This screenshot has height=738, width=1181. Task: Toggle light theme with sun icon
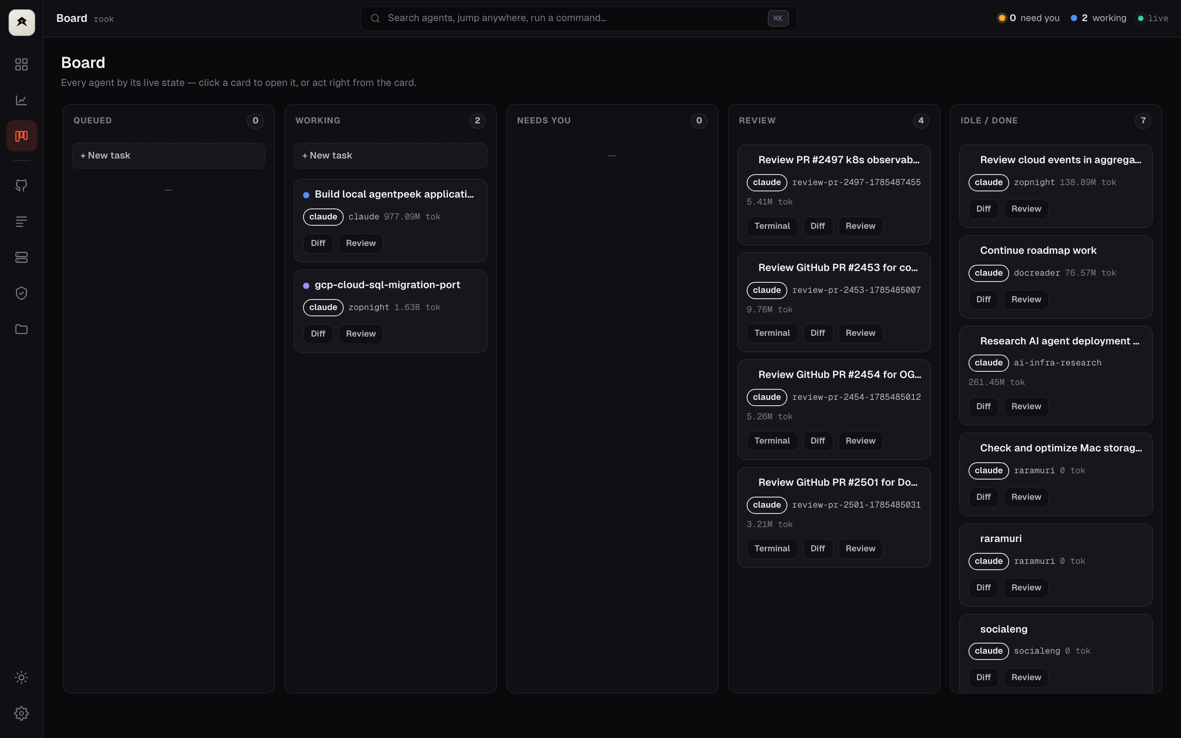(x=21, y=677)
